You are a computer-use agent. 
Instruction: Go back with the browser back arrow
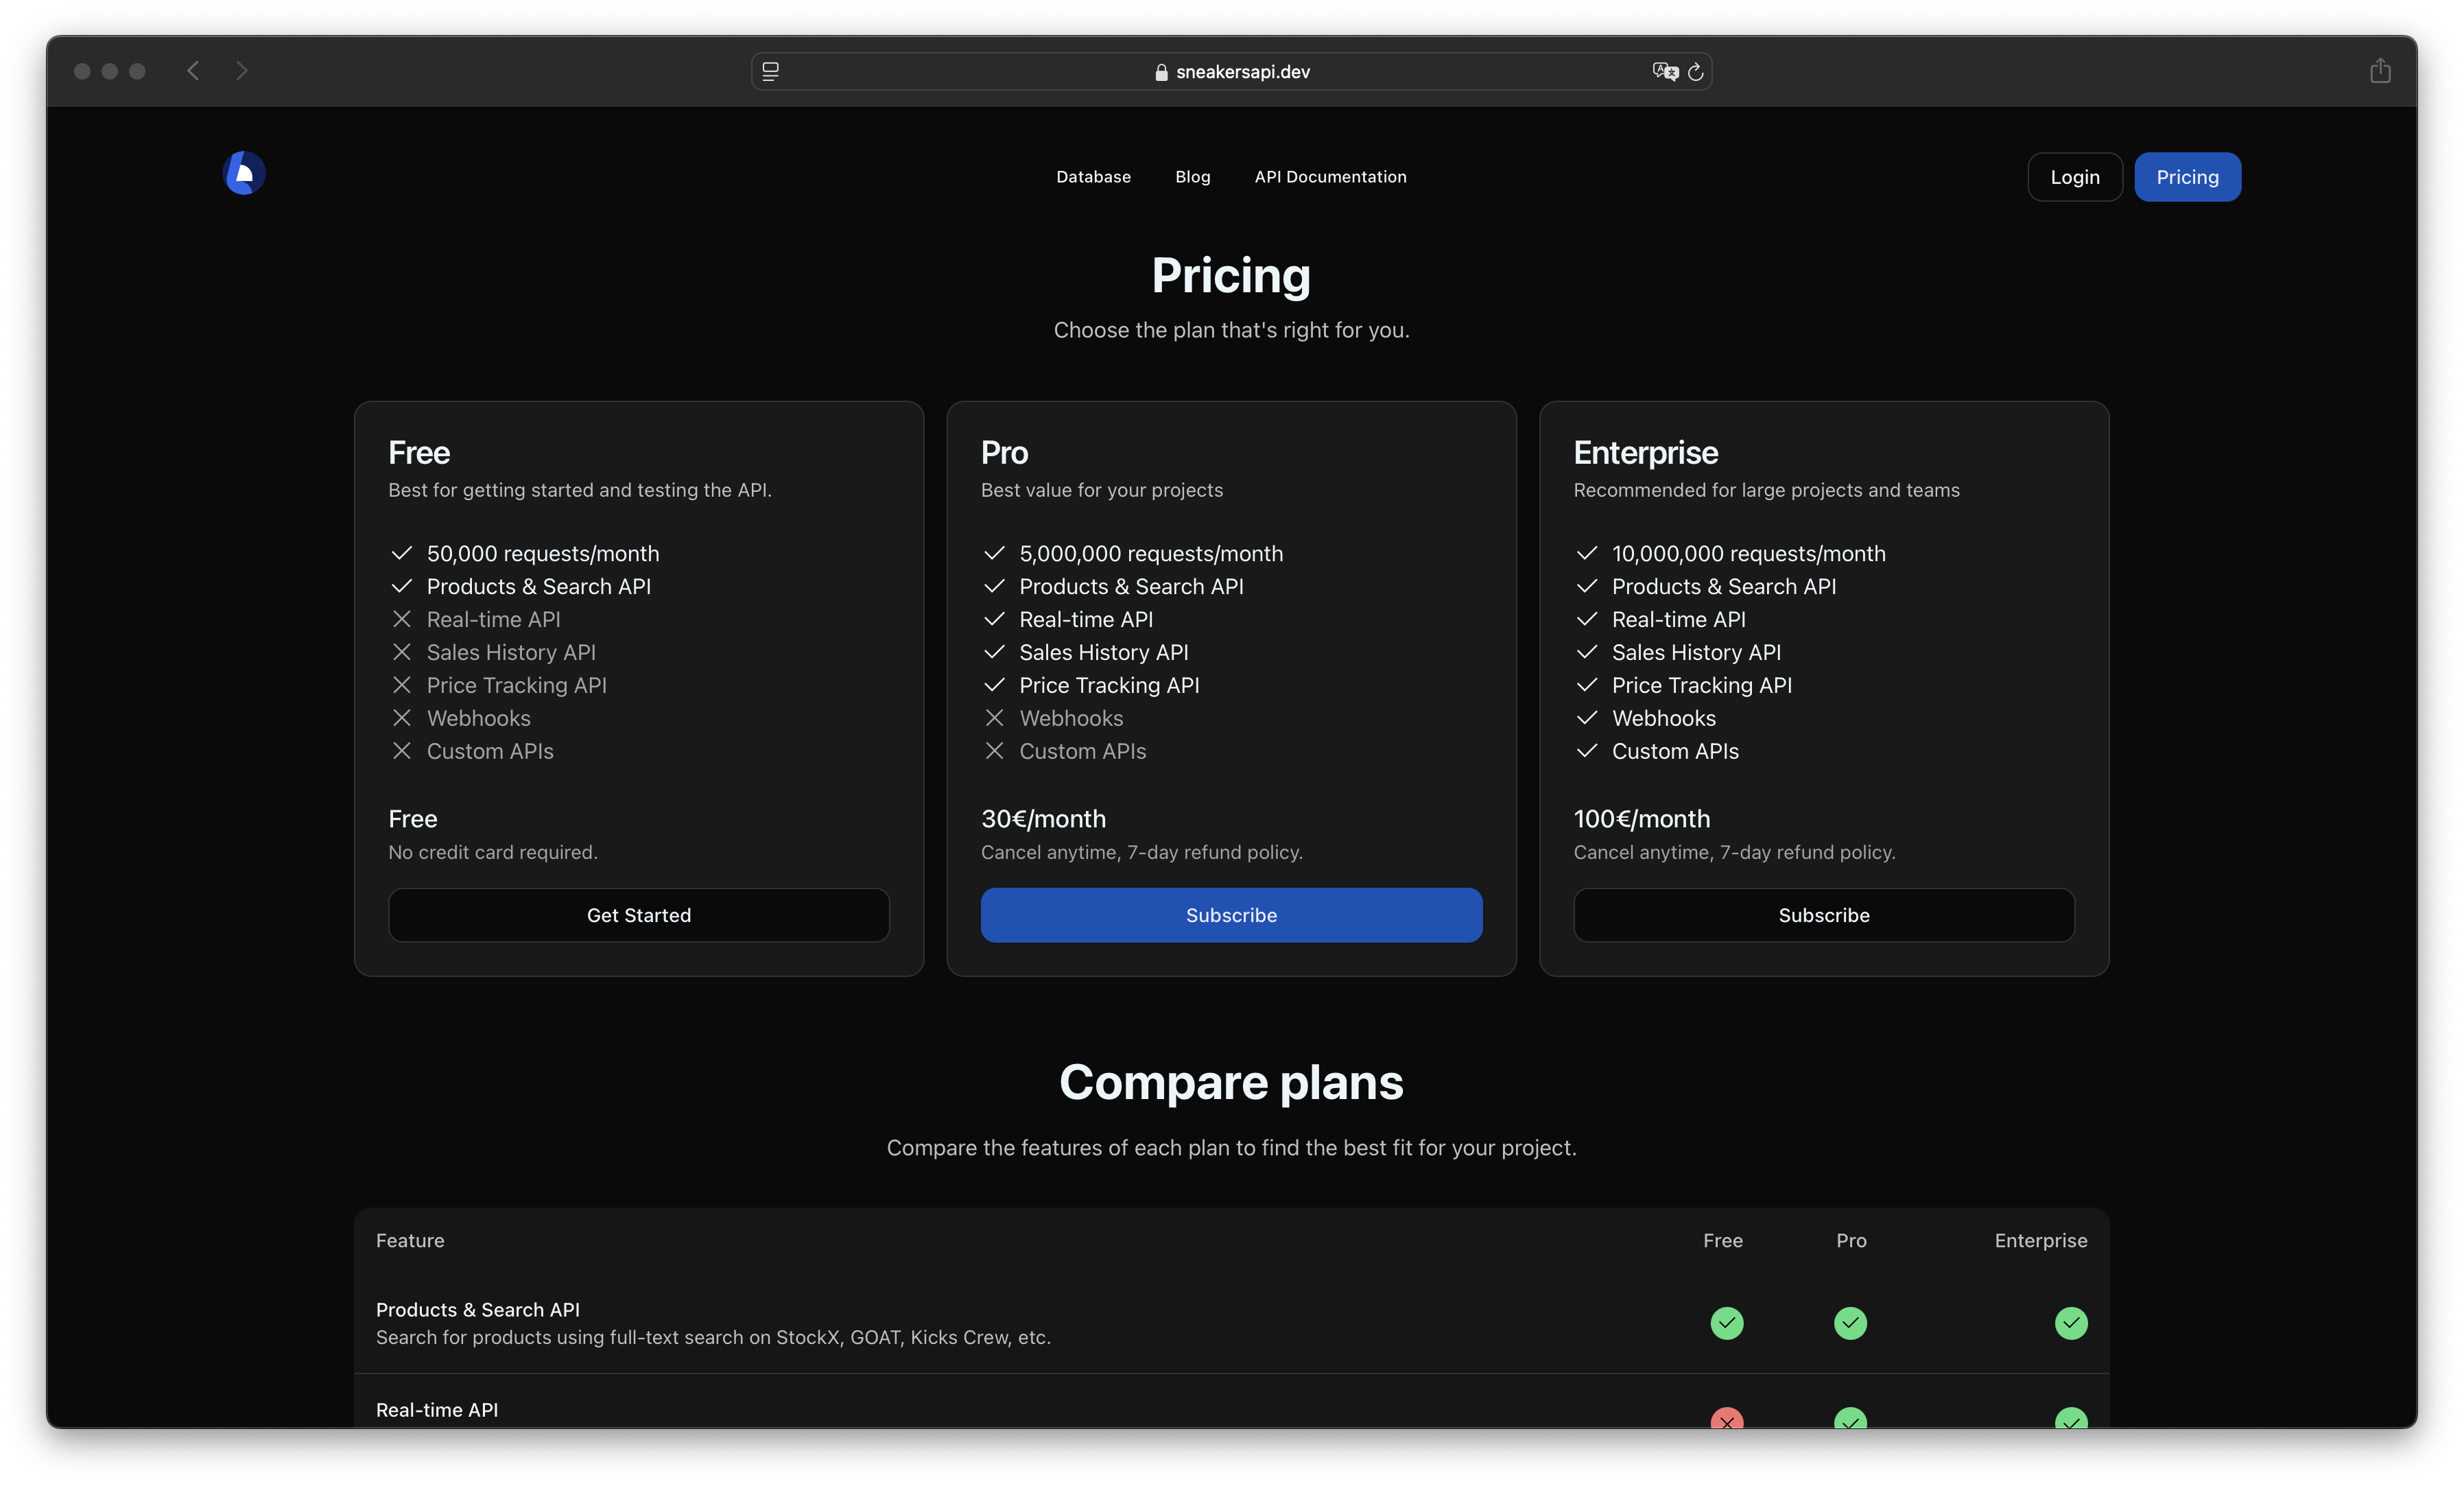(193, 71)
